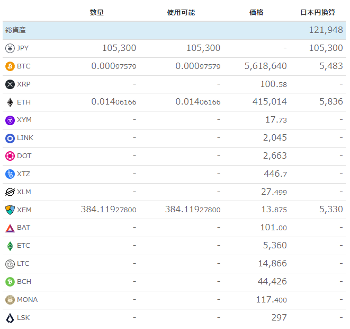Click the 価格 column header

coord(256,12)
